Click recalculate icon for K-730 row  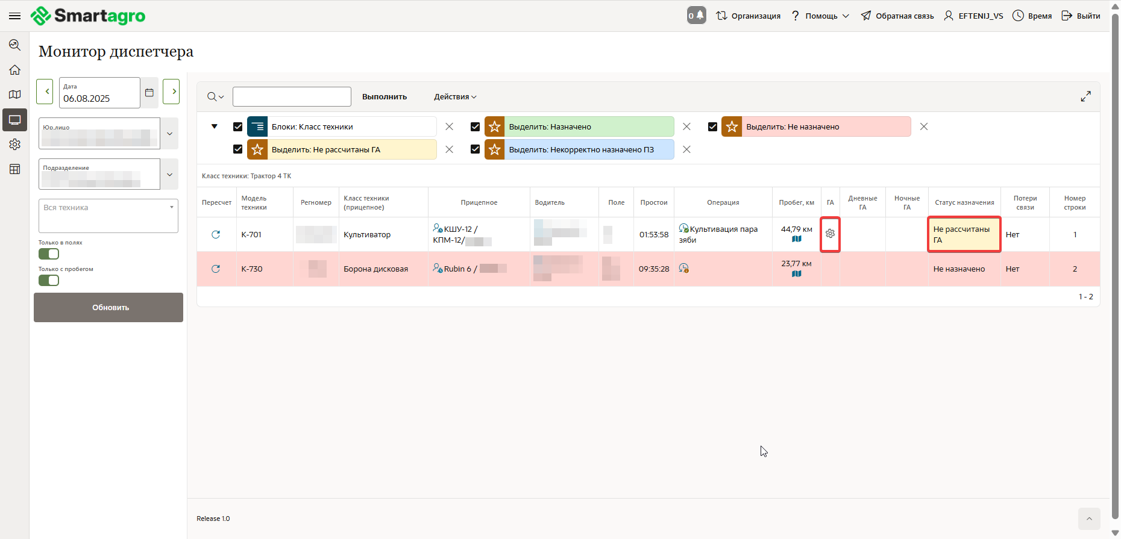pos(216,269)
